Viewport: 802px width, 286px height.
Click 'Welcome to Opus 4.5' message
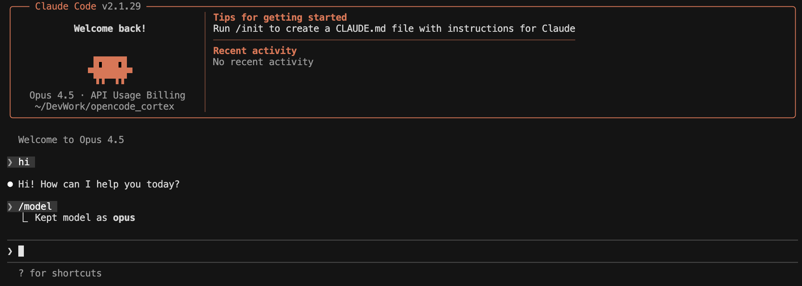71,140
